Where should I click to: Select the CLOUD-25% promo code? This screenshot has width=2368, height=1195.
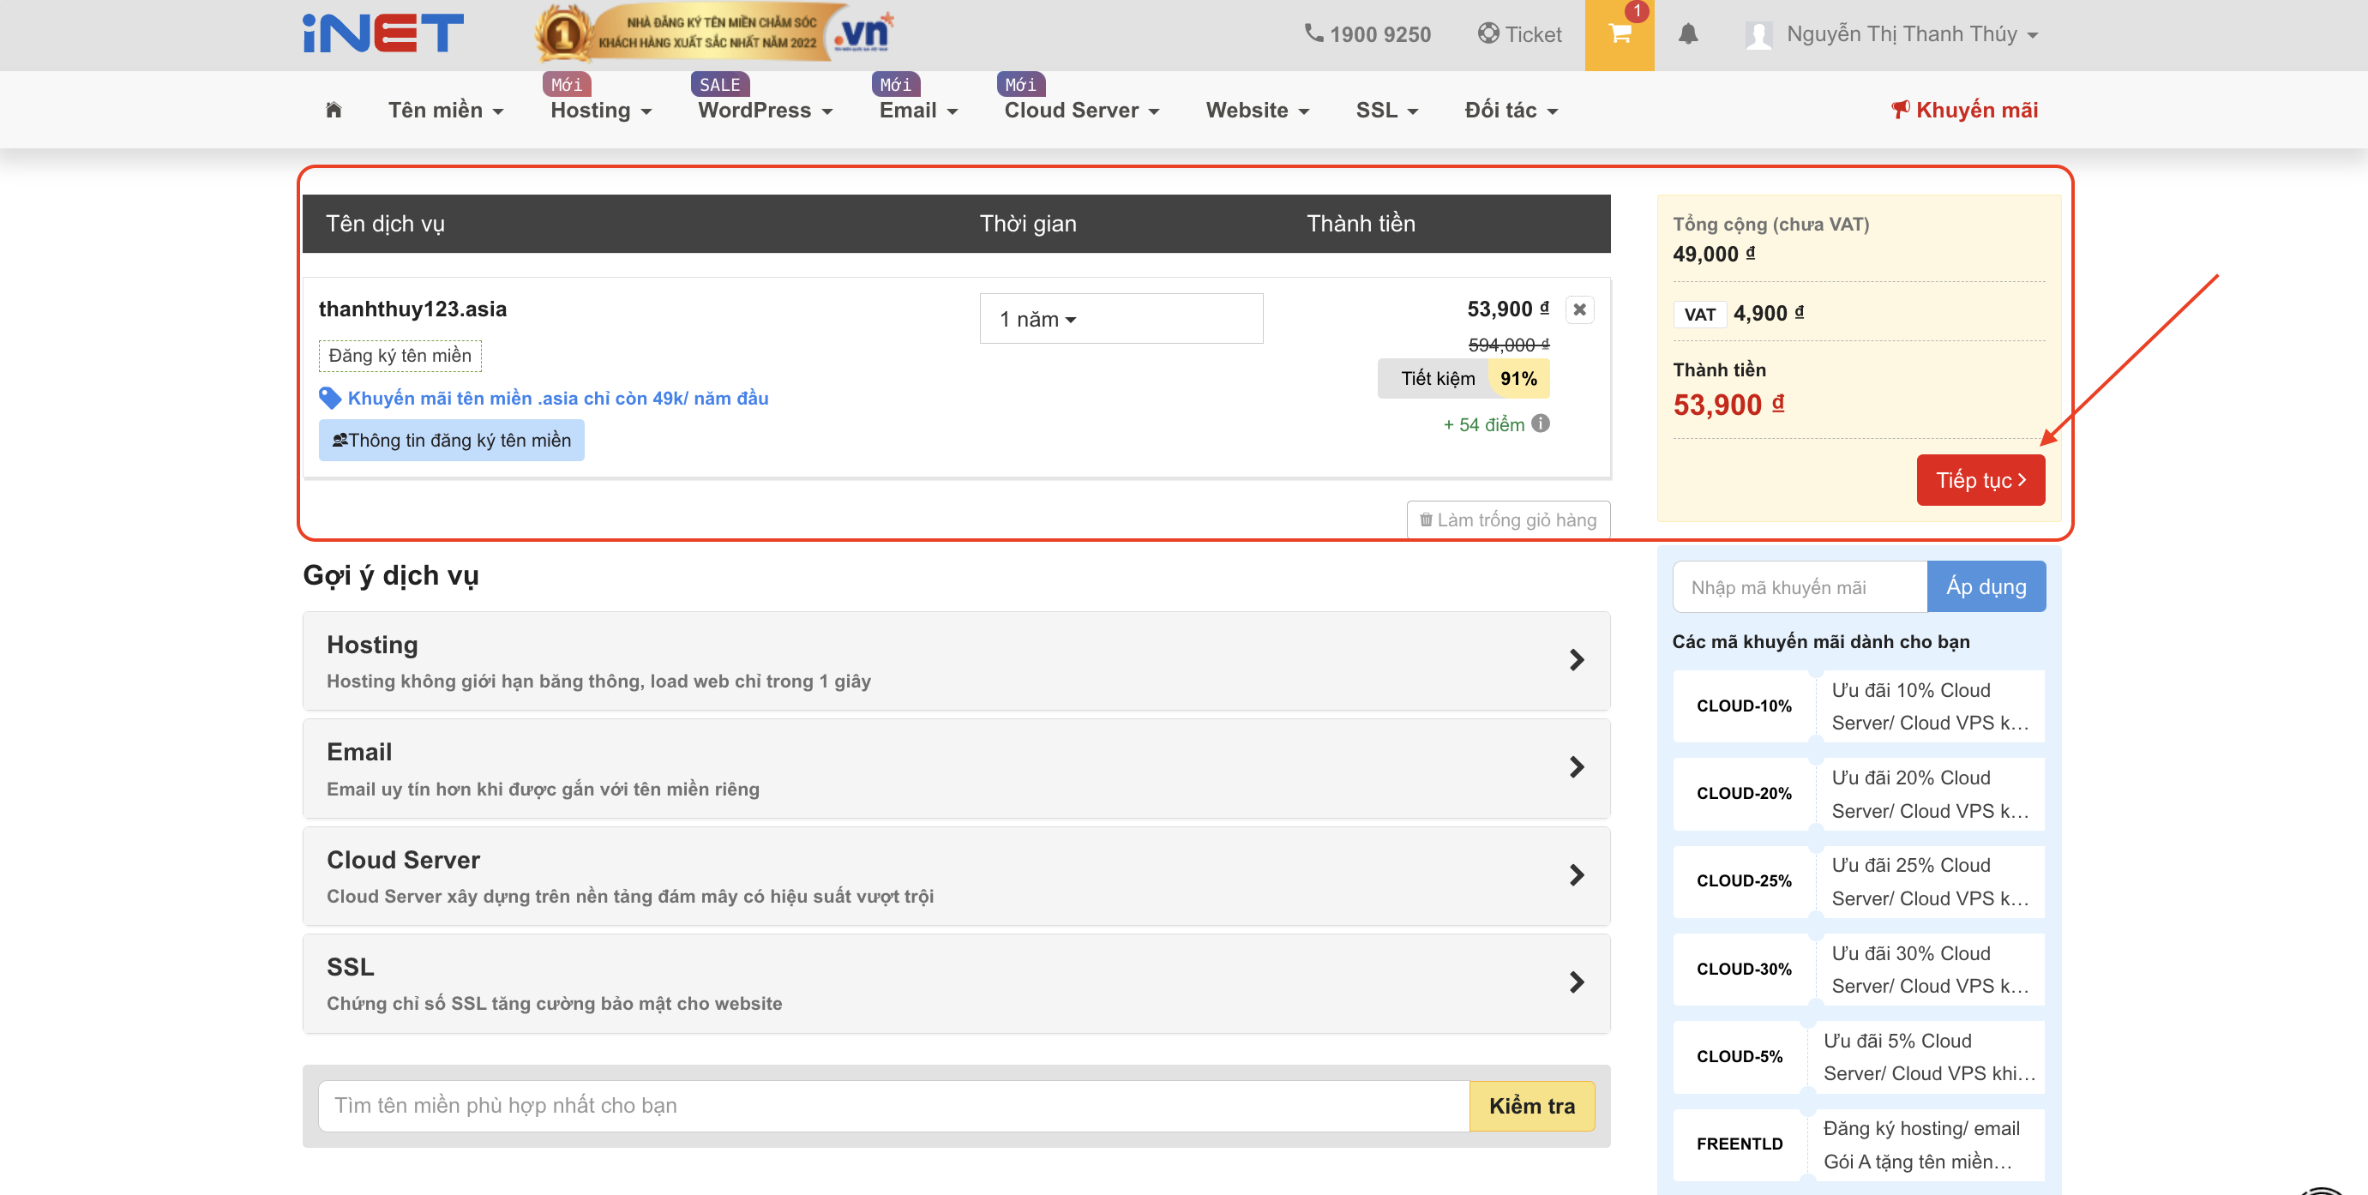point(1859,881)
